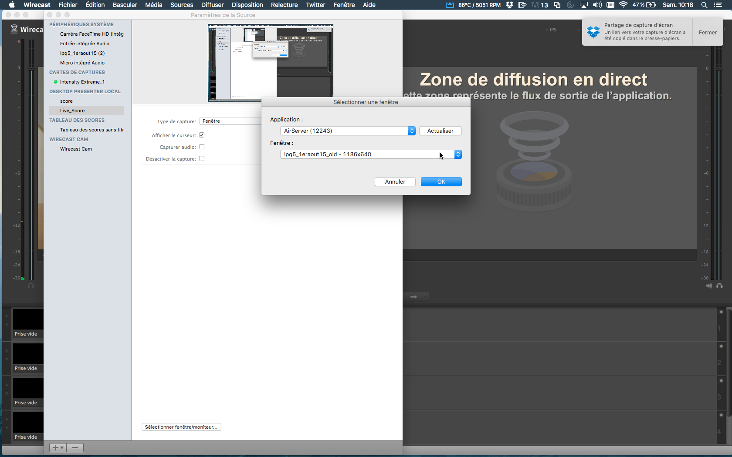Uncheck the Afficher le curseur checkbox
The width and height of the screenshot is (732, 457).
202,135
